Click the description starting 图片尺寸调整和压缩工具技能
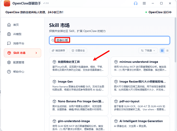The height and width of the screenshot is (131, 177). click(140, 88)
